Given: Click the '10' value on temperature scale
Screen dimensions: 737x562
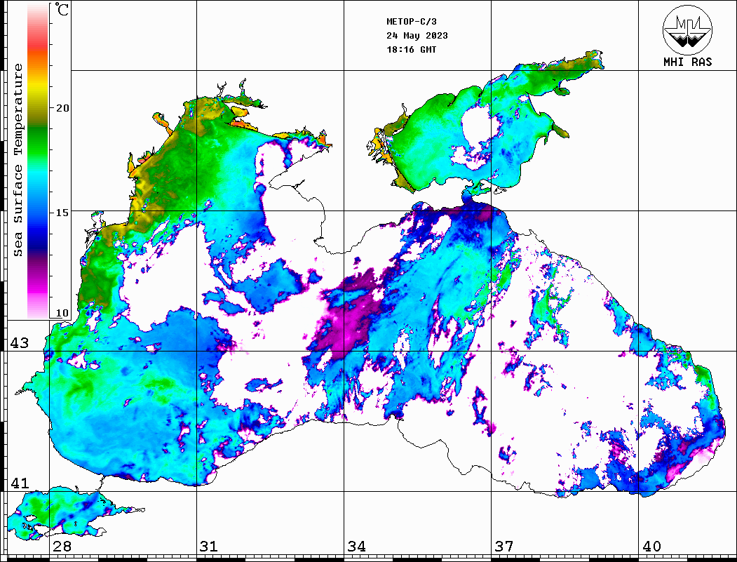Looking at the screenshot, I should click(62, 313).
